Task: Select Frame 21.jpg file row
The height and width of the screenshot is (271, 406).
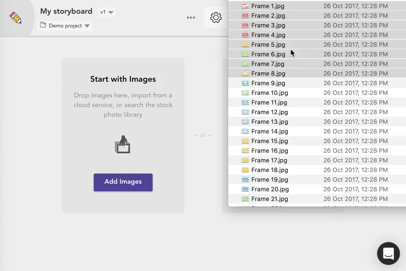Action: (x=269, y=199)
